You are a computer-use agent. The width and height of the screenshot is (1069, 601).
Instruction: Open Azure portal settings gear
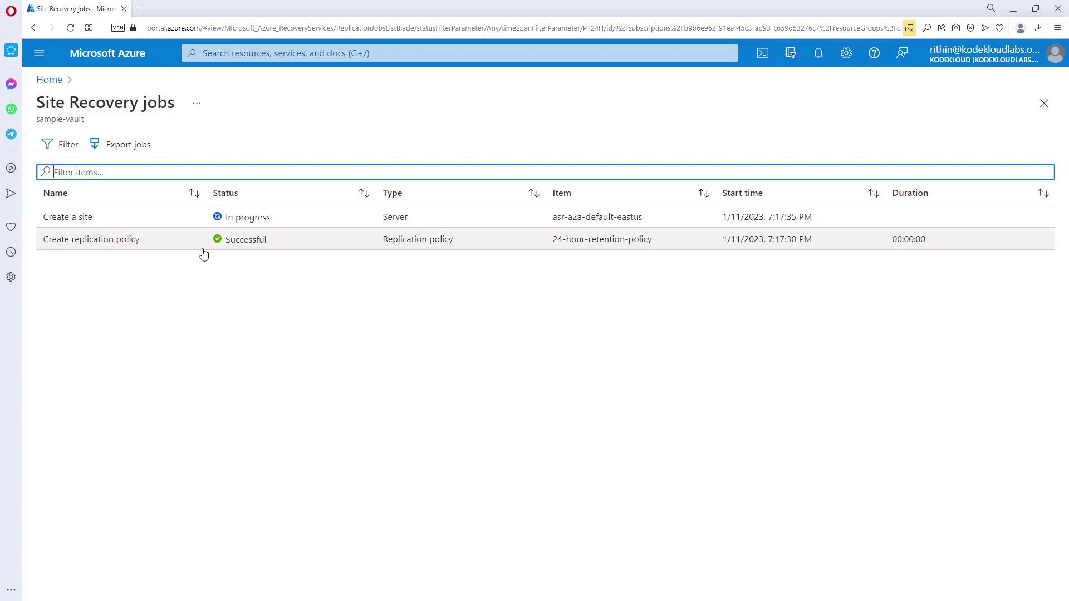(x=846, y=53)
